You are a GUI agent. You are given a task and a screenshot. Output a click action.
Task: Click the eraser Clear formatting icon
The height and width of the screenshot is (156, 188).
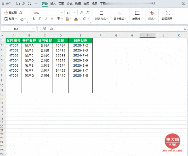pyautogui.click(x=85, y=19)
